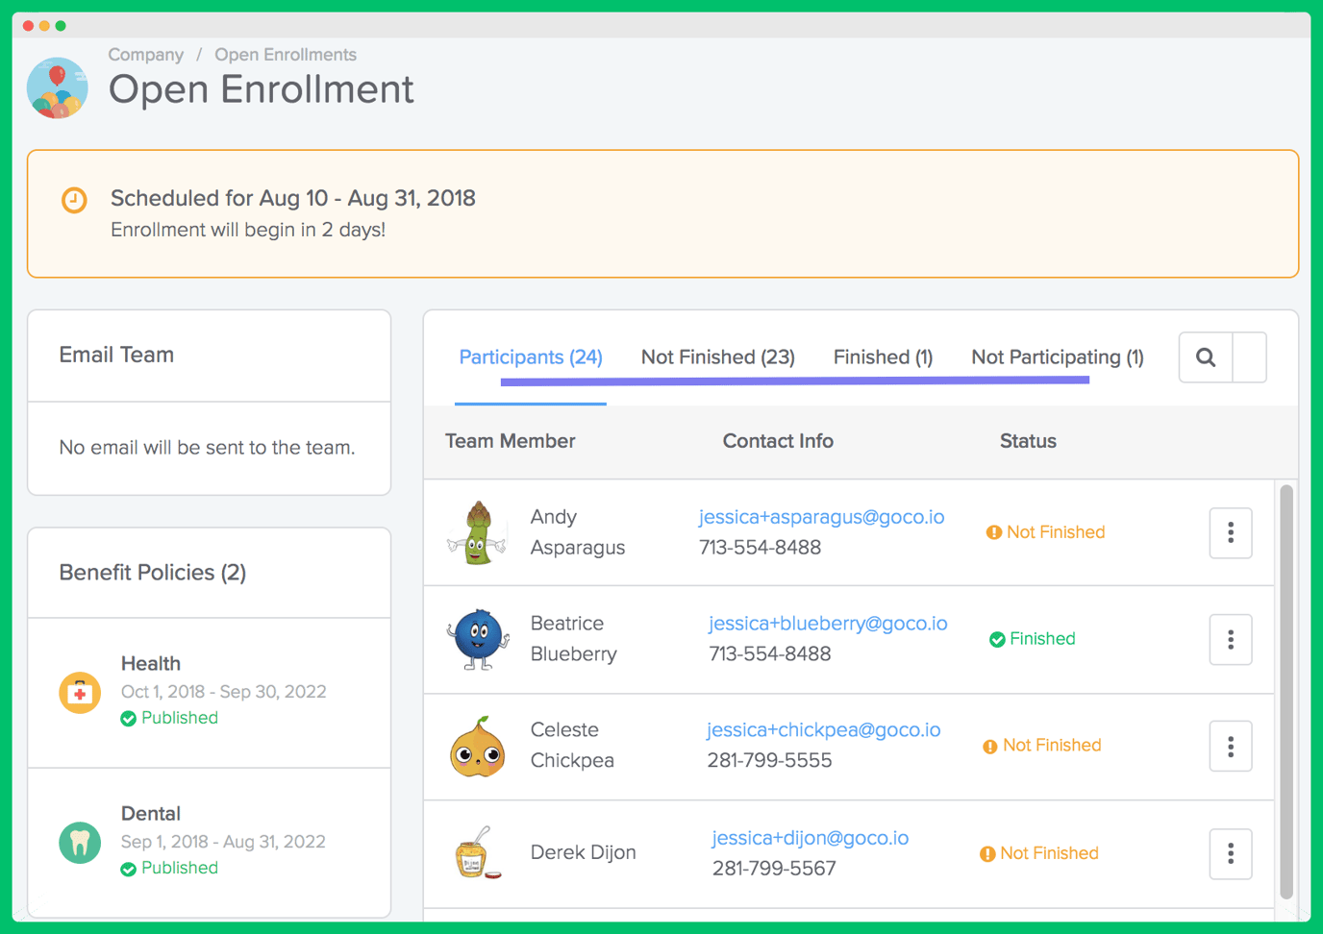Click Derek Dijon's mustard jar avatar
1323x934 pixels.
click(477, 853)
